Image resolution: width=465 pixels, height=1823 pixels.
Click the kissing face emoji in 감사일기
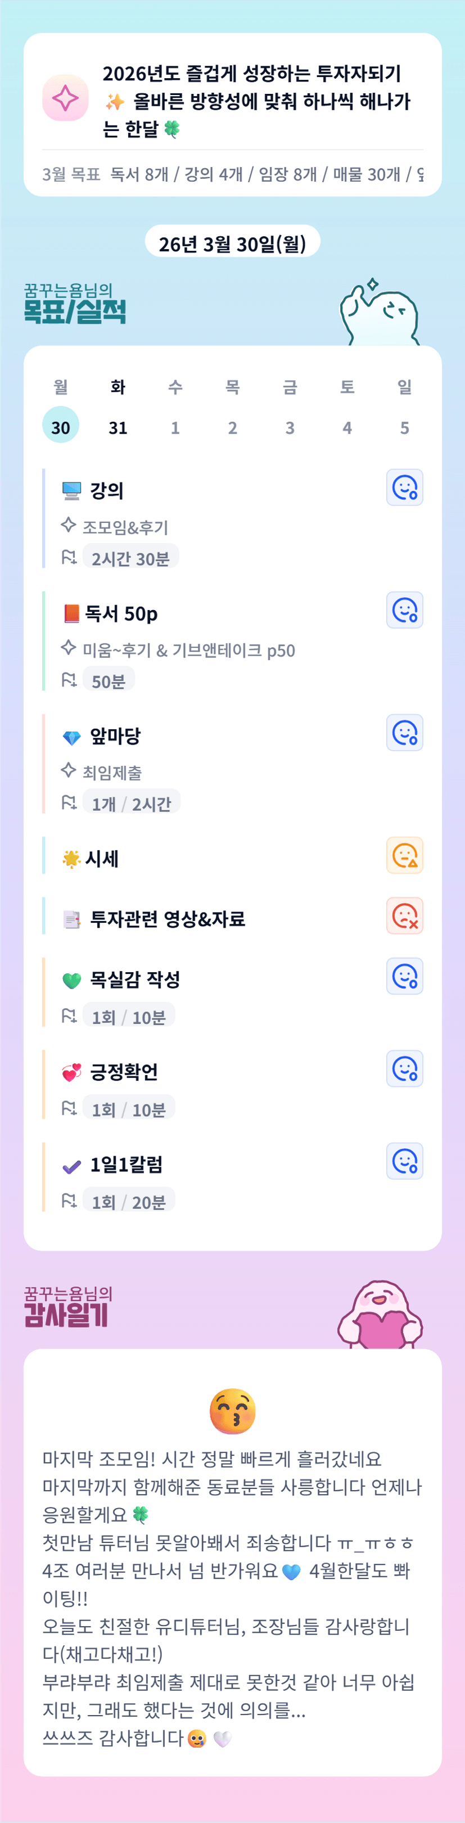232,1410
